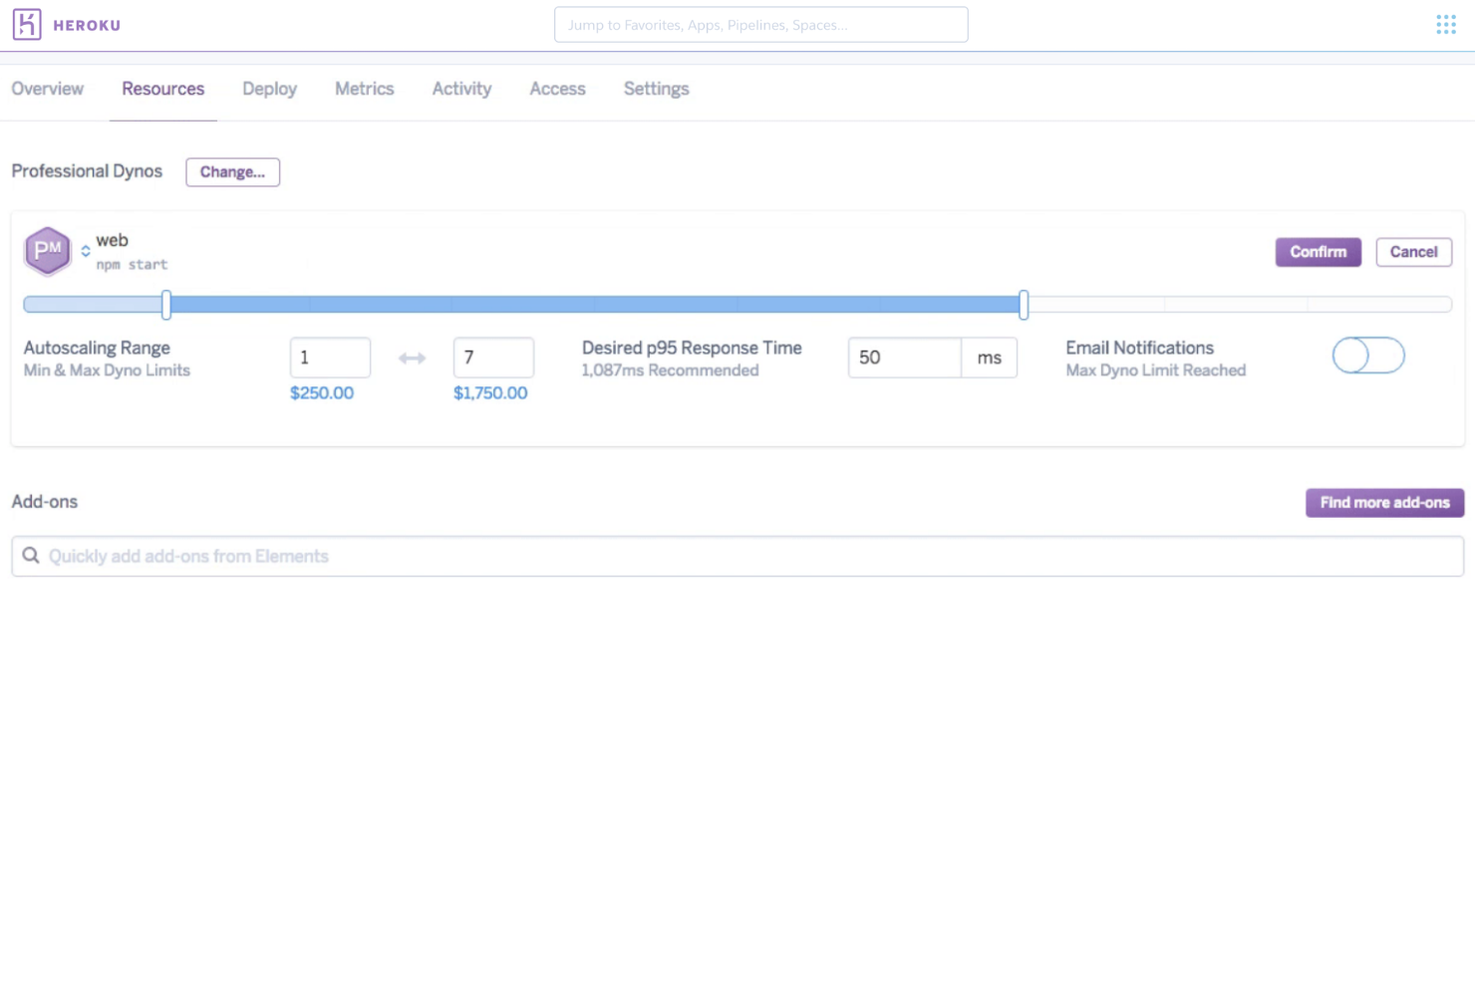Screen dimensions: 1475x983
Task: Click the Heroku logo icon
Action: coord(28,24)
